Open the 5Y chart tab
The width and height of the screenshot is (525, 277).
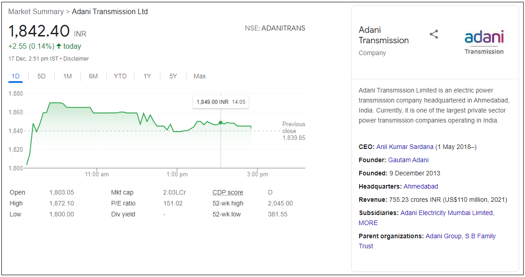point(173,76)
